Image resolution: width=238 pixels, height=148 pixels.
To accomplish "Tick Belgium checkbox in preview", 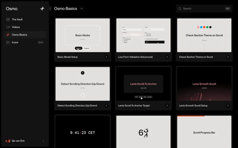I will (123, 42).
